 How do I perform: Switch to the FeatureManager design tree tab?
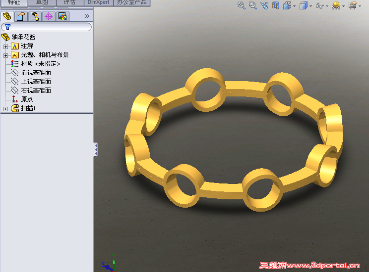(x=7, y=16)
